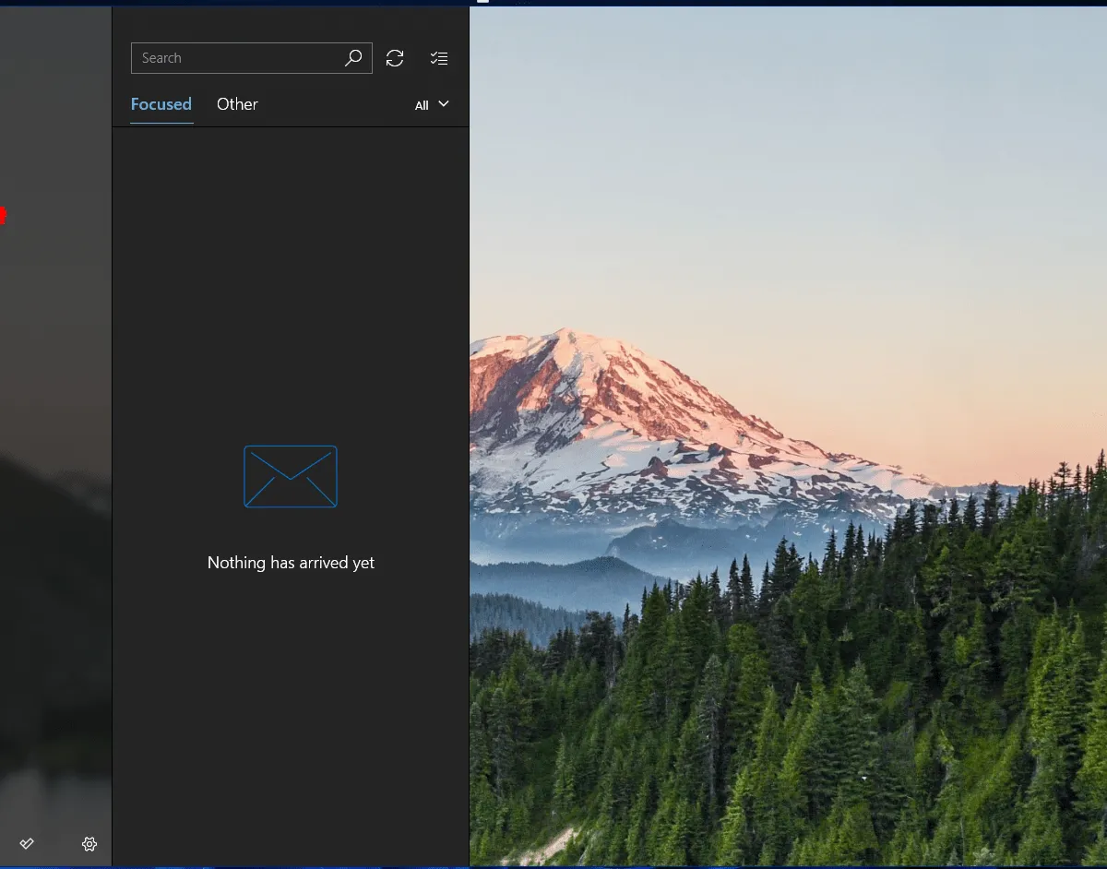Sync the mailbox with the refresh icon
Screen dimensions: 1107x869
point(395,57)
